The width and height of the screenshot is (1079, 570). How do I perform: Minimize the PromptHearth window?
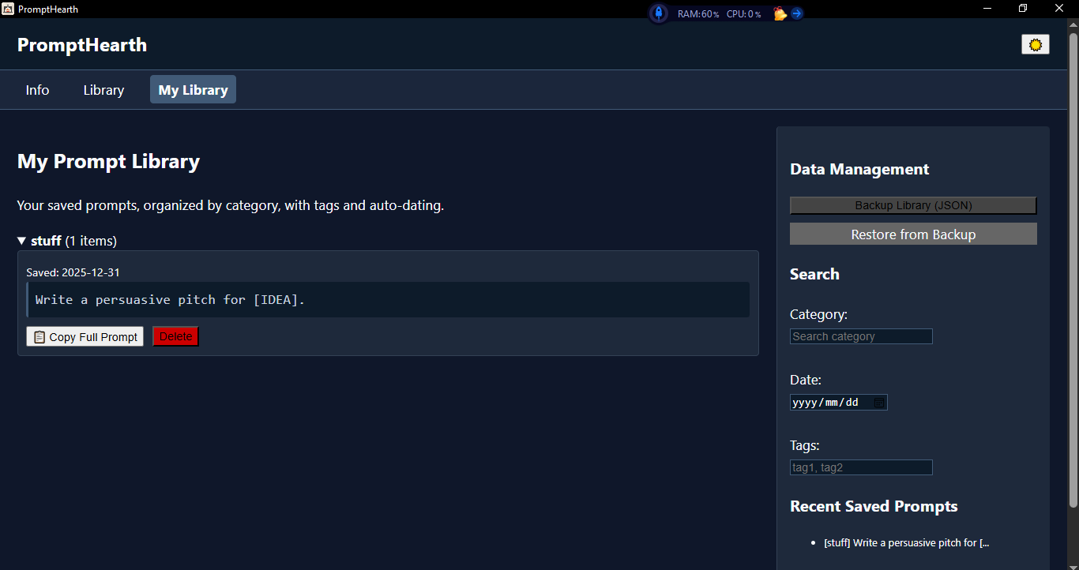(x=987, y=9)
